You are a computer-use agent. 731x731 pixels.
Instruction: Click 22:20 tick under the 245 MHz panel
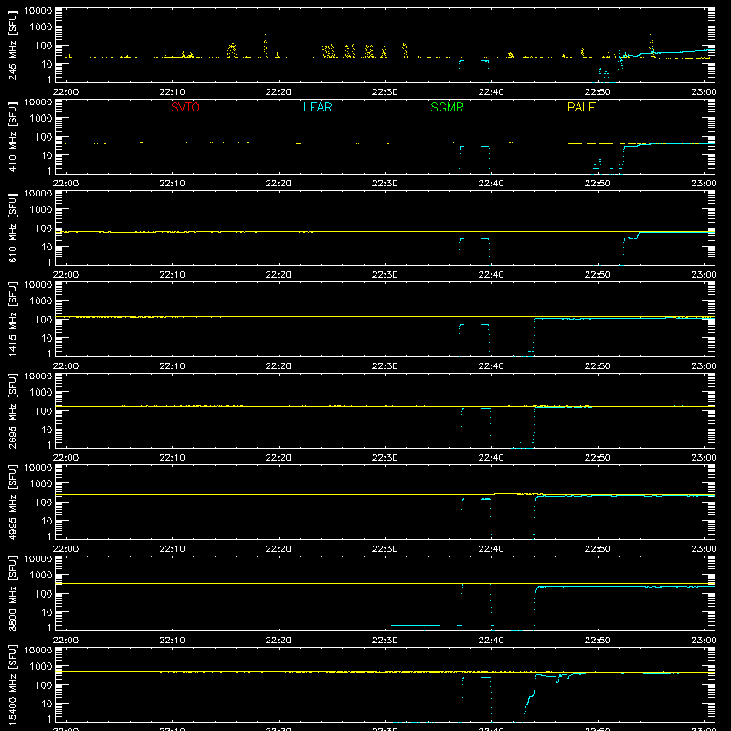coord(279,92)
